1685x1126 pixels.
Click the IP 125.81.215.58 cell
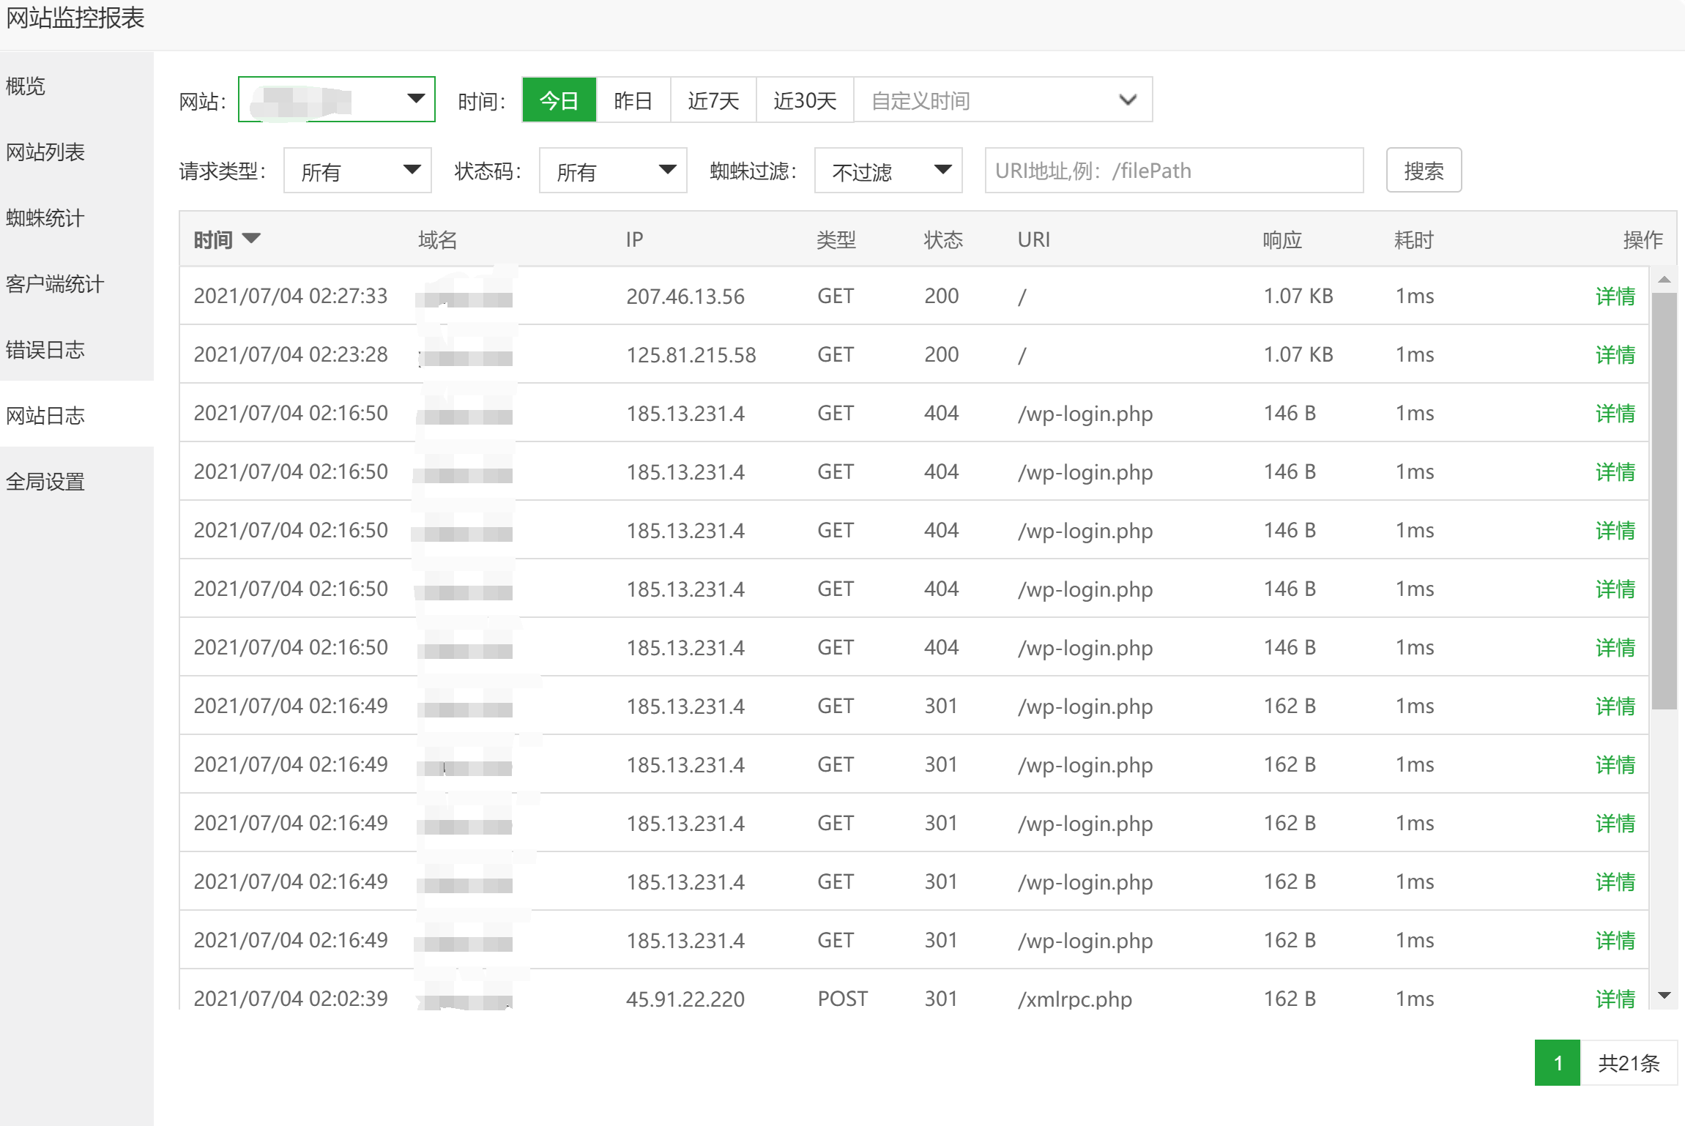691,354
